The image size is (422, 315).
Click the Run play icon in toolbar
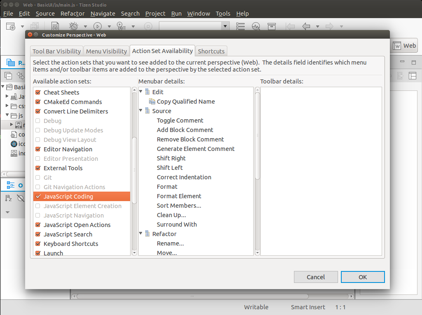[x=98, y=26]
